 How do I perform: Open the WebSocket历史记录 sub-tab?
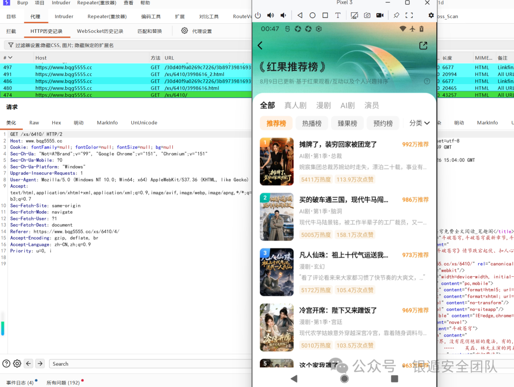coord(100,31)
